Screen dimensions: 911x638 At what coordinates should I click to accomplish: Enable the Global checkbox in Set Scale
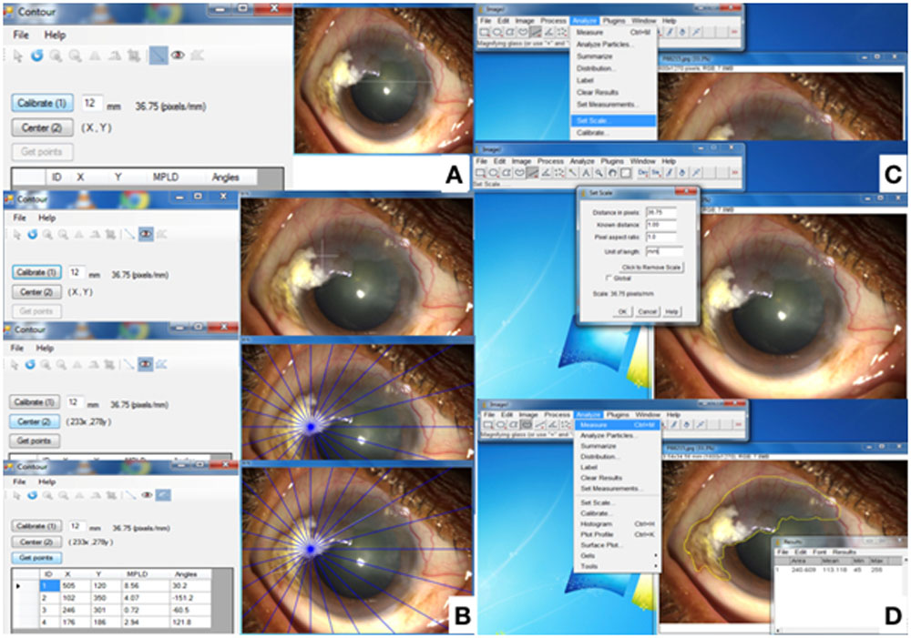[609, 278]
